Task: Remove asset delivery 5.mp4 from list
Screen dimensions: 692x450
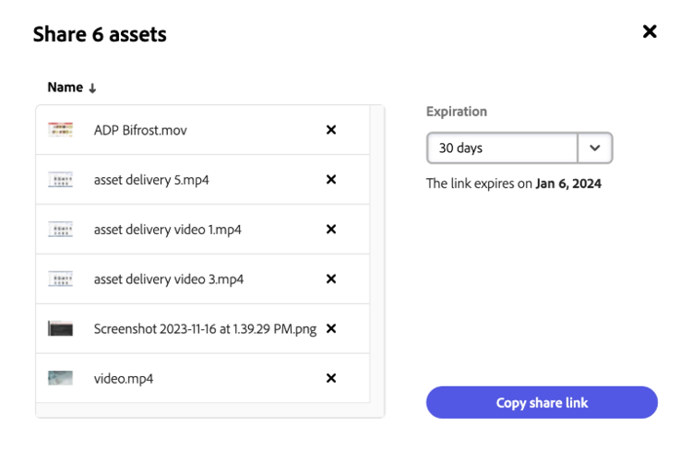Action: (x=331, y=180)
